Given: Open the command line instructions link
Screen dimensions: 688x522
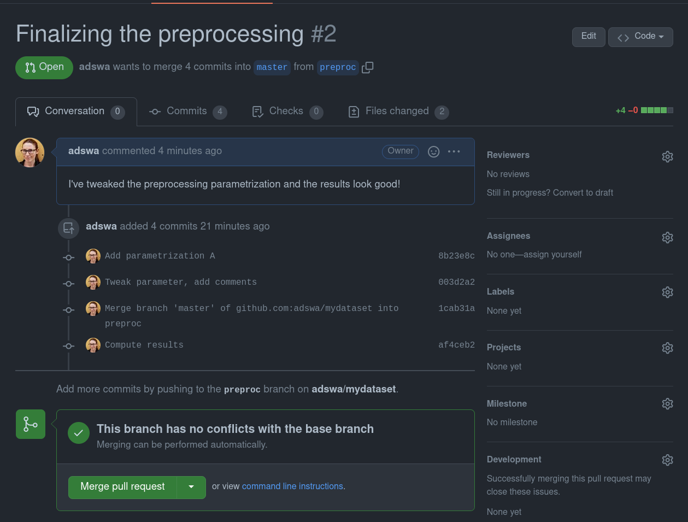Looking at the screenshot, I should (292, 486).
